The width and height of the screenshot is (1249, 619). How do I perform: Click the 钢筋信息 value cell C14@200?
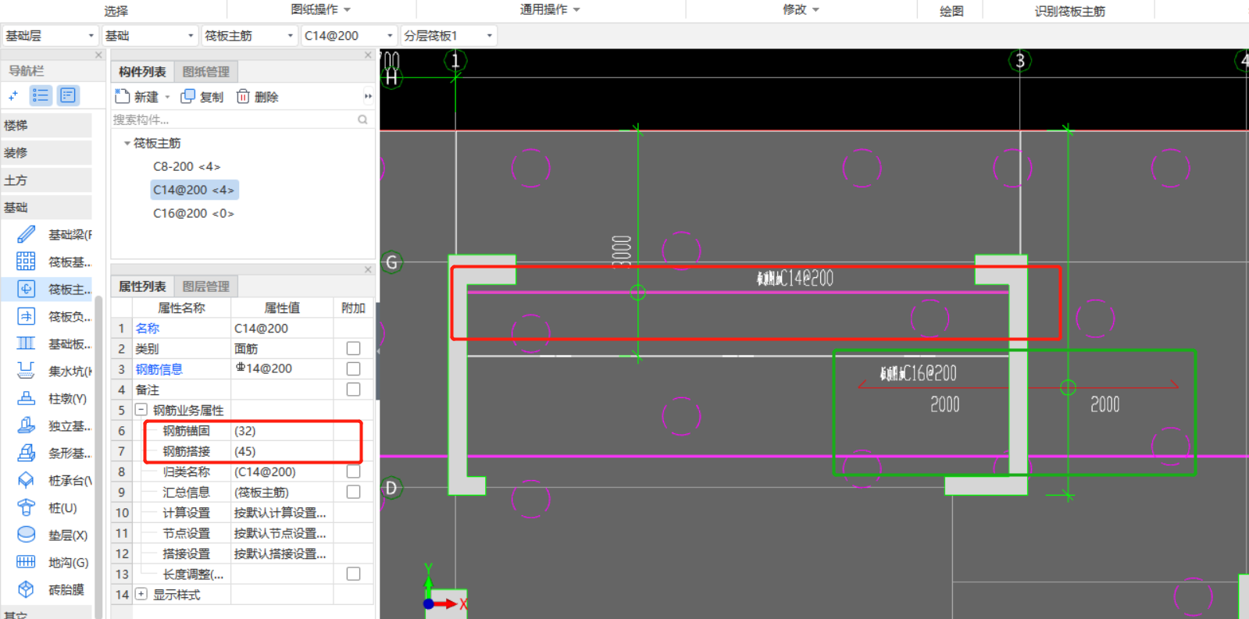282,368
